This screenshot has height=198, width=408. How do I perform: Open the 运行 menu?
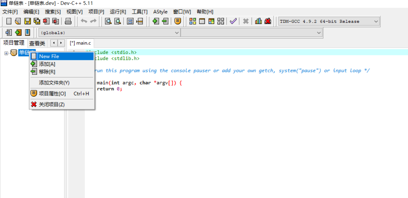(x=117, y=12)
